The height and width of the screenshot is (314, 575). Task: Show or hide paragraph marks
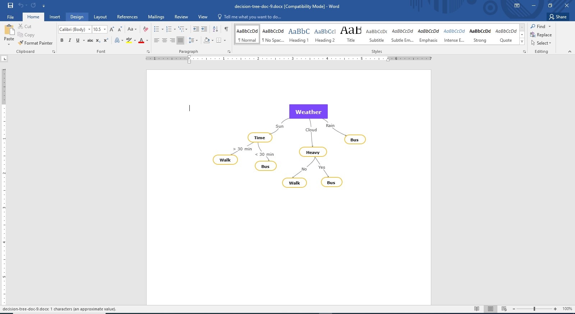(226, 29)
